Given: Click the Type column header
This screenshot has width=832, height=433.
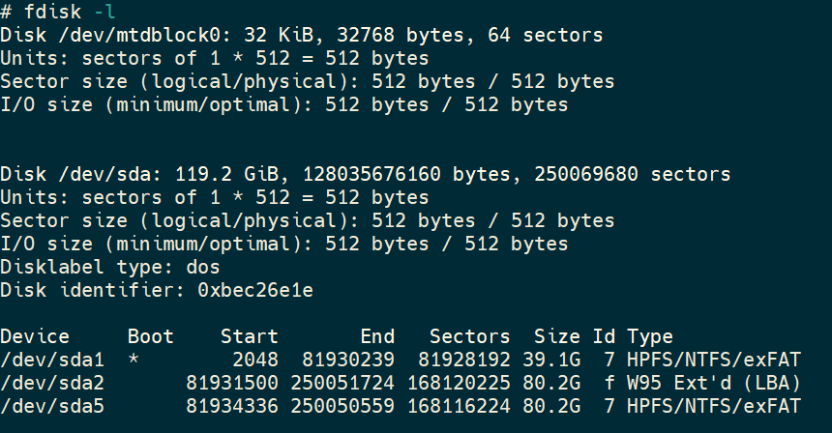Looking at the screenshot, I should coord(650,336).
